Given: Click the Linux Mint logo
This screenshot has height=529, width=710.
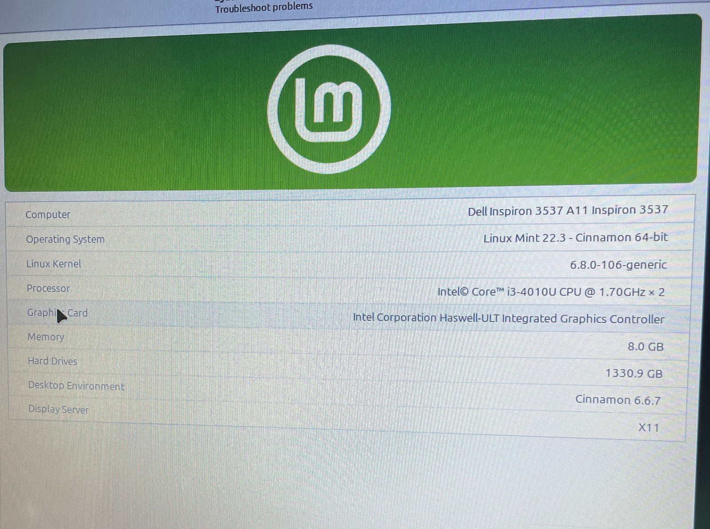Looking at the screenshot, I should pyautogui.click(x=329, y=109).
